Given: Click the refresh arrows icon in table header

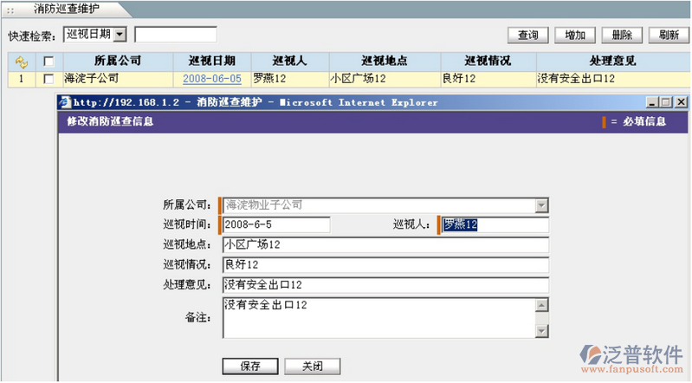Looking at the screenshot, I should click(x=21, y=62).
